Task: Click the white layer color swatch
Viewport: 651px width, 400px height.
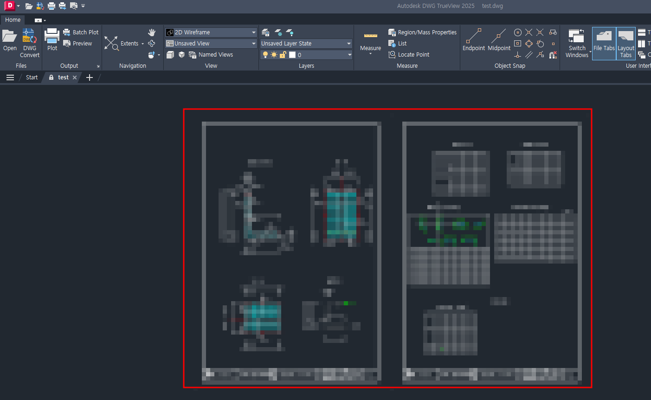Action: (293, 54)
